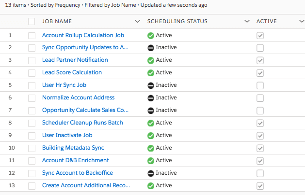The height and width of the screenshot is (195, 305).
Task: Select row checkbox for User Inactivate Job
Action: coord(32,136)
